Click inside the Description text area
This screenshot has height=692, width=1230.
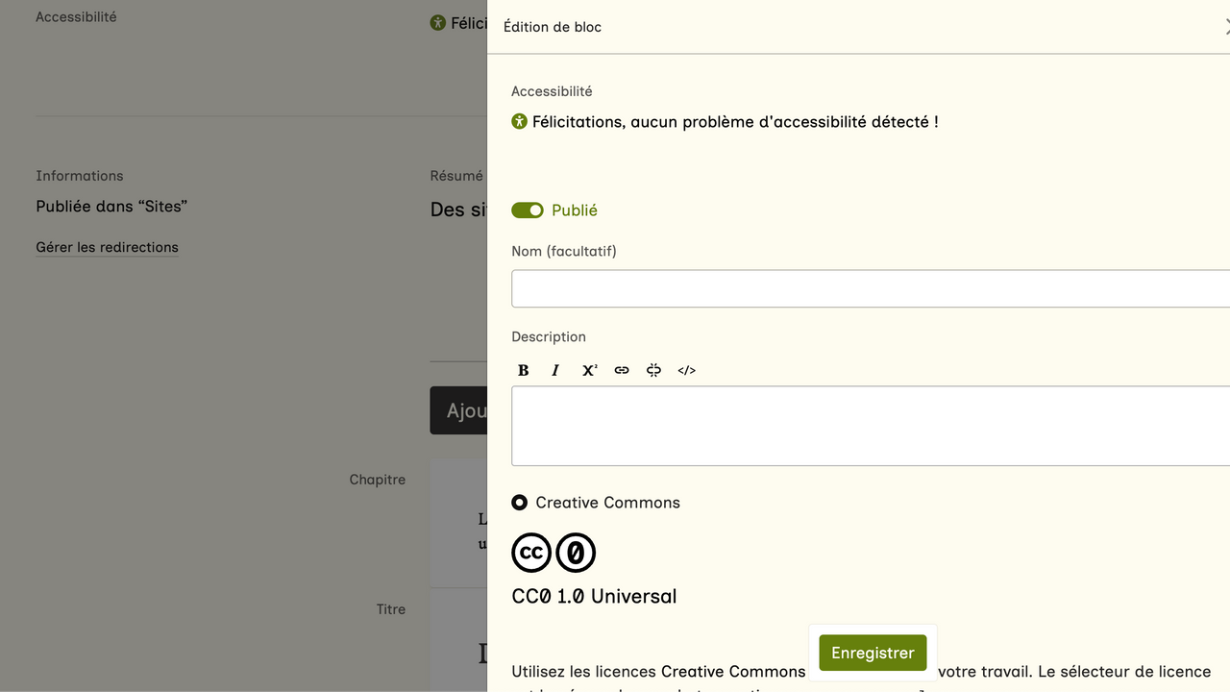(x=870, y=426)
